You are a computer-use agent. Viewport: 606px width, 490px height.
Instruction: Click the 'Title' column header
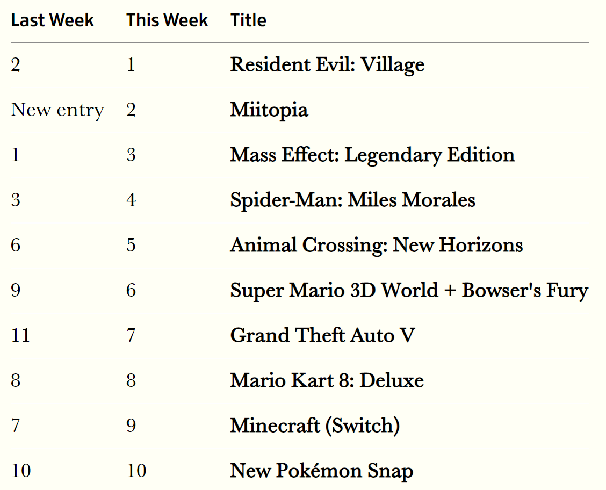pyautogui.click(x=248, y=20)
